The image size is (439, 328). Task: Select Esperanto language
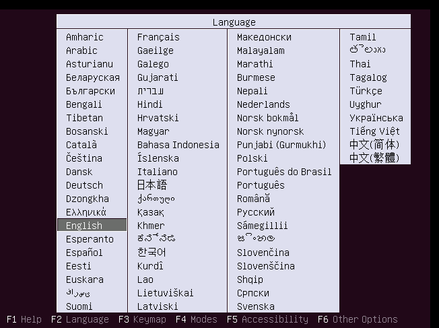[90, 239]
